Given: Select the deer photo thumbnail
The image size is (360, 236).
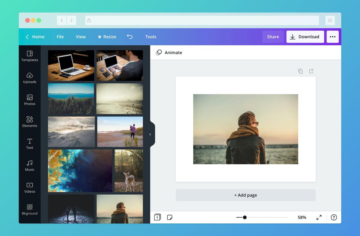Looking at the screenshot, I should coord(129,171).
